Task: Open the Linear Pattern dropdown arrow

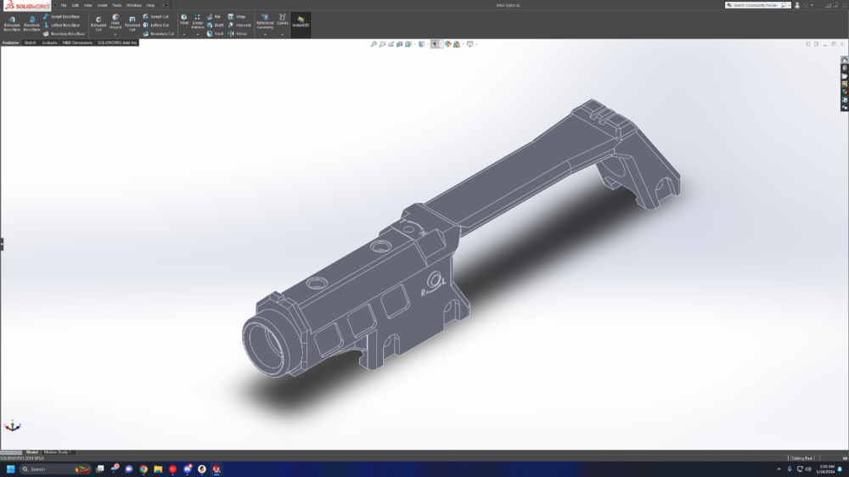Action: 198,35
